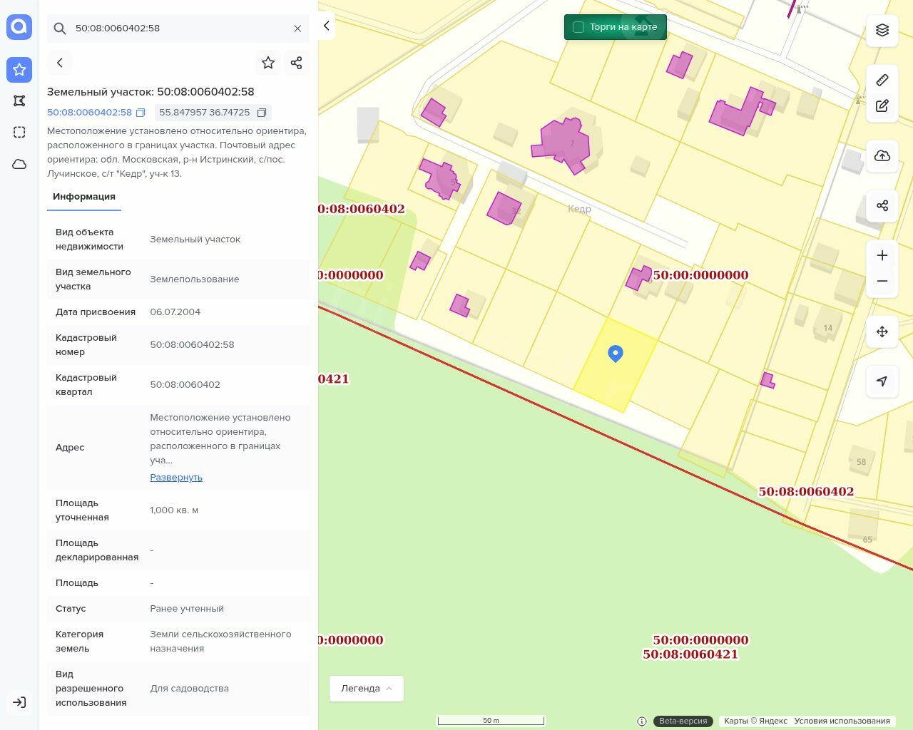
Task: Zoom in on the map
Action: (882, 255)
